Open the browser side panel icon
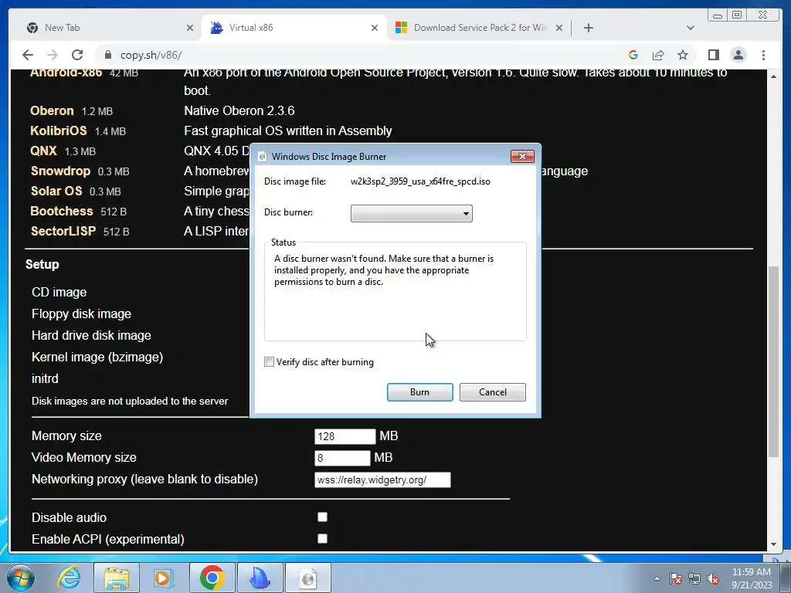The height and width of the screenshot is (593, 791). 713,55
